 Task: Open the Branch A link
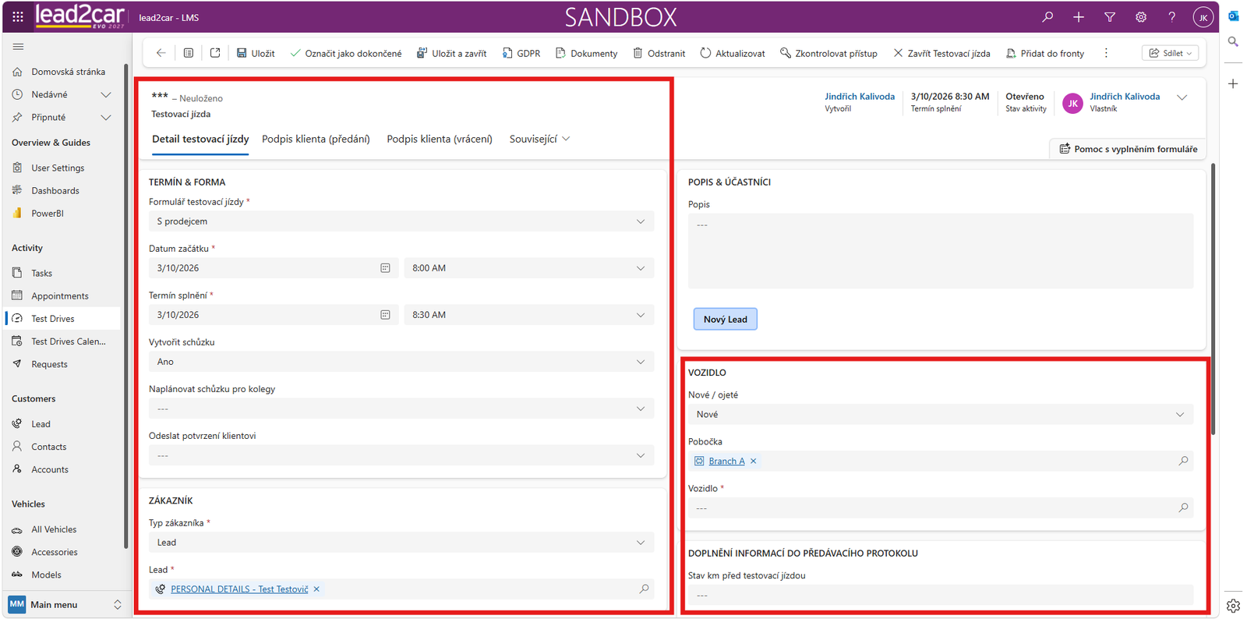726,462
